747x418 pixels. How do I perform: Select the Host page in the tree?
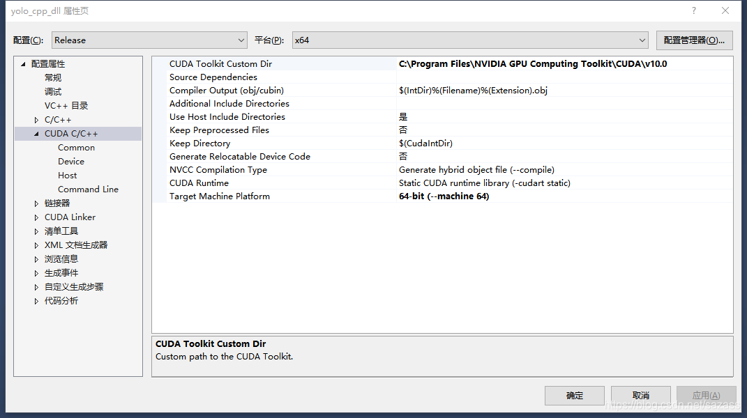pos(67,175)
